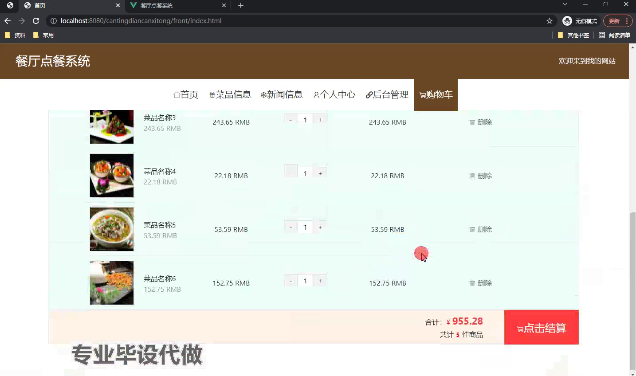Image resolution: width=636 pixels, height=376 pixels.
Task: Open the 阅读清单 reading list
Action: (x=614, y=35)
